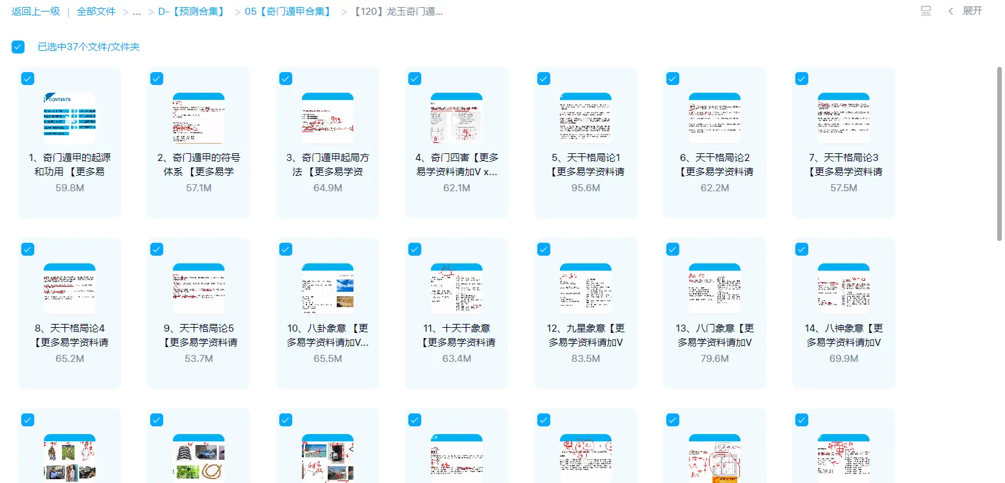Open 3、奇门遁甲起局方法 thumbnail

coord(327,118)
